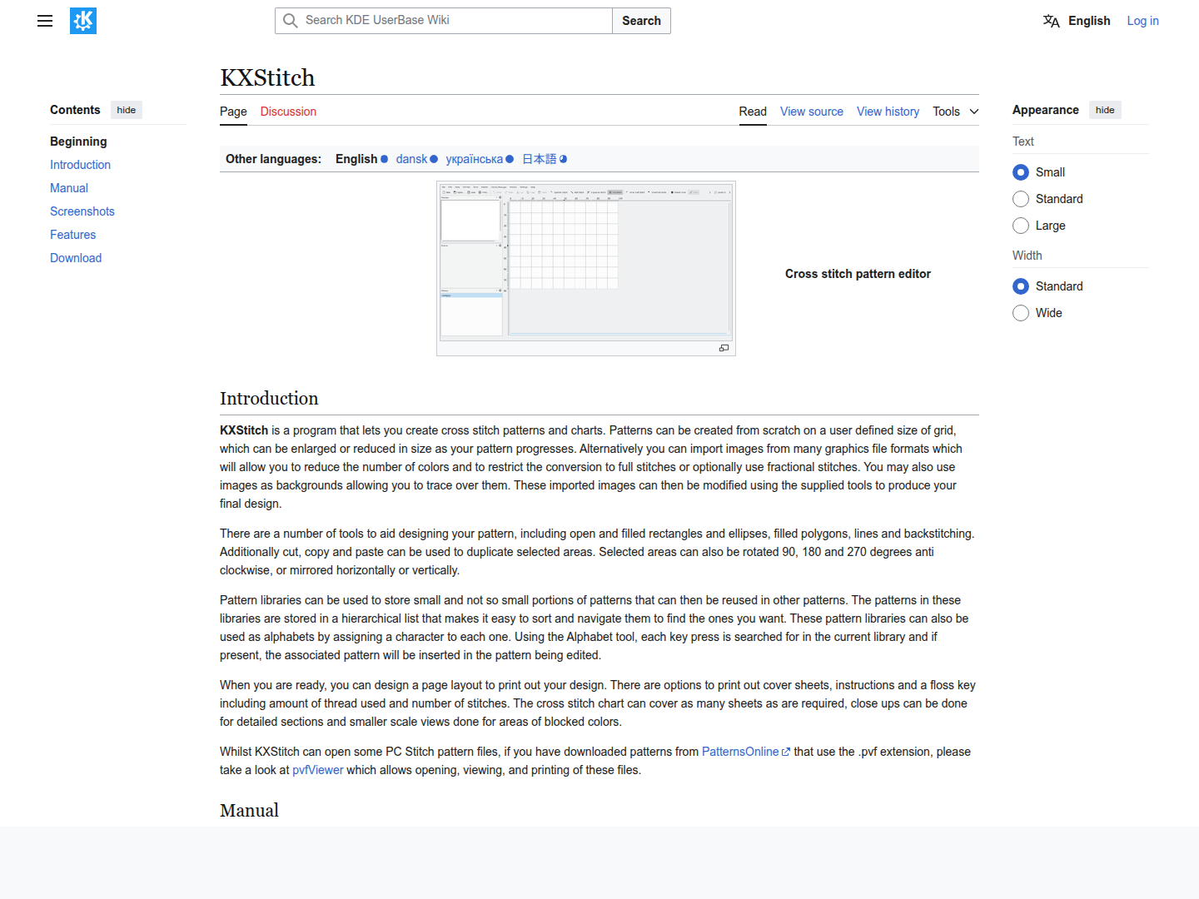This screenshot has width=1199, height=899.
Task: Jump to Features in contents
Action: (72, 235)
